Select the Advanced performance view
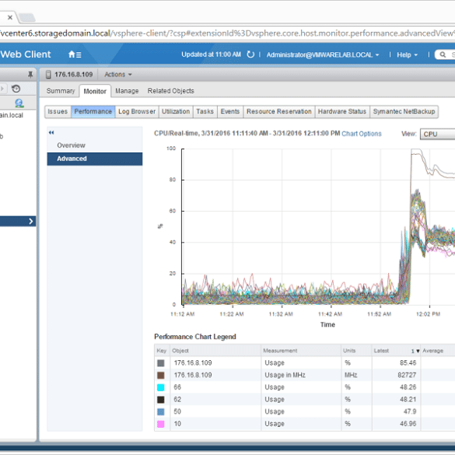This screenshot has height=455, width=455. coord(95,159)
